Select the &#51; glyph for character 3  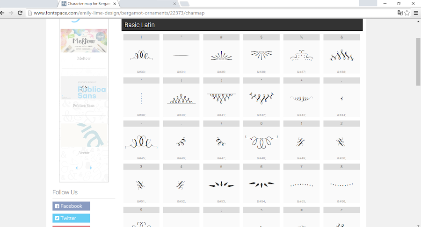click(141, 185)
